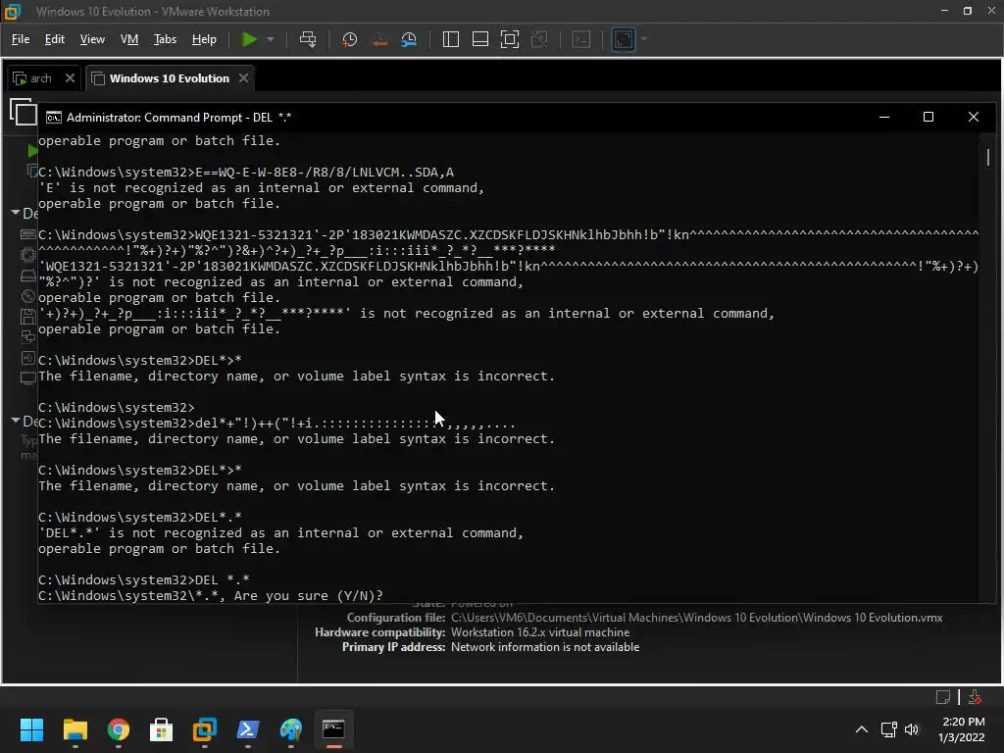1004x753 pixels.
Task: Click Workstation 16.2.x virtual machine text
Action: 540,632
